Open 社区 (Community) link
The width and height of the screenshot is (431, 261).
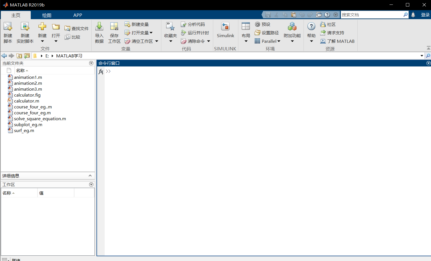[x=328, y=24]
